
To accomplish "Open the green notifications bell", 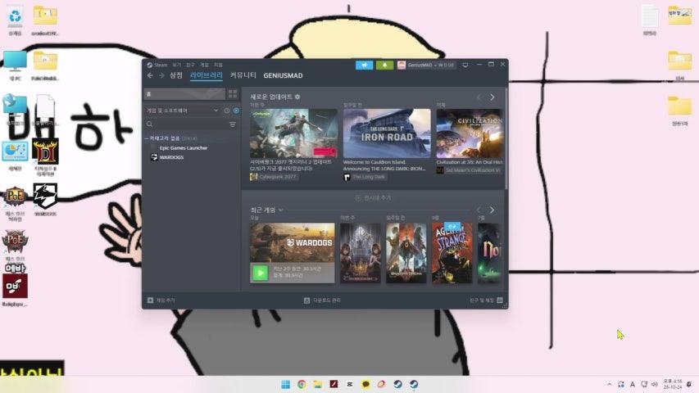I will (x=384, y=65).
